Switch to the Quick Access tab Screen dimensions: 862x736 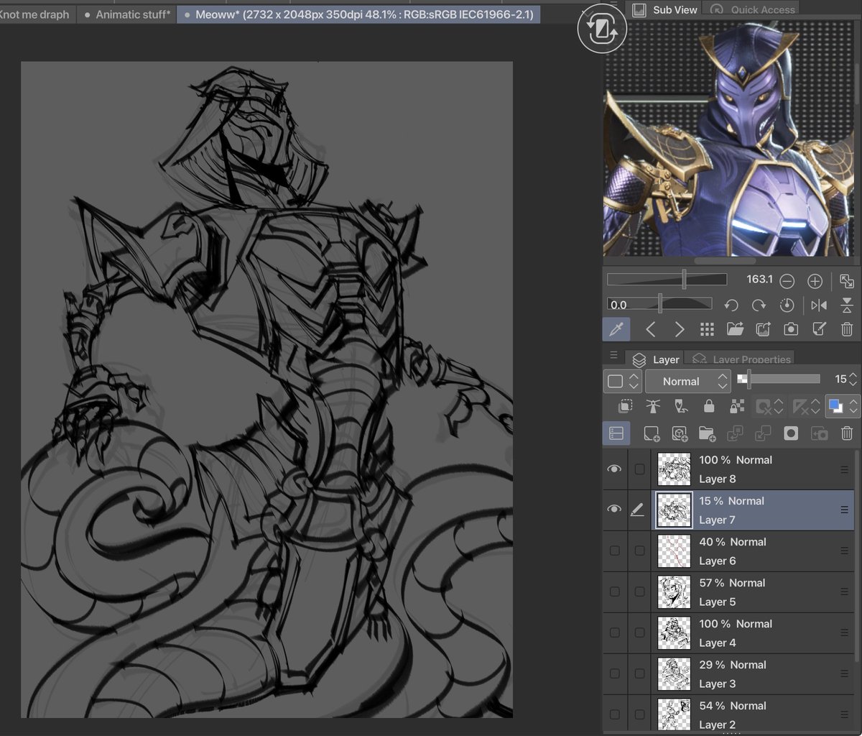point(753,9)
